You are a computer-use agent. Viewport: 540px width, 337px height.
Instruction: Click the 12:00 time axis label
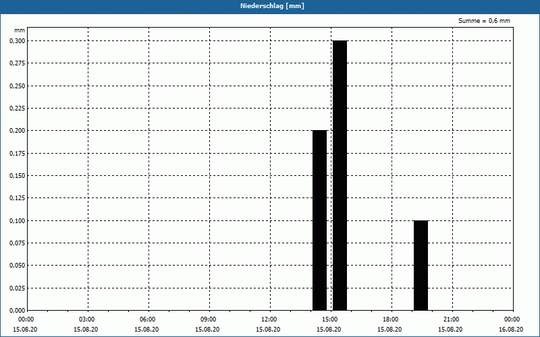pyautogui.click(x=269, y=319)
